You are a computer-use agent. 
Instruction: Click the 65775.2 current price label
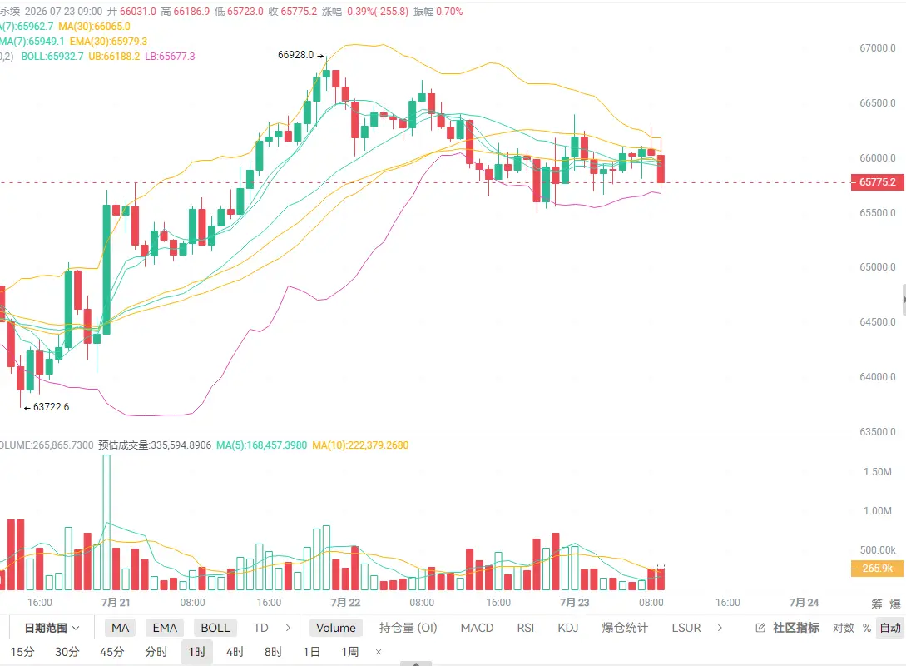pos(877,182)
